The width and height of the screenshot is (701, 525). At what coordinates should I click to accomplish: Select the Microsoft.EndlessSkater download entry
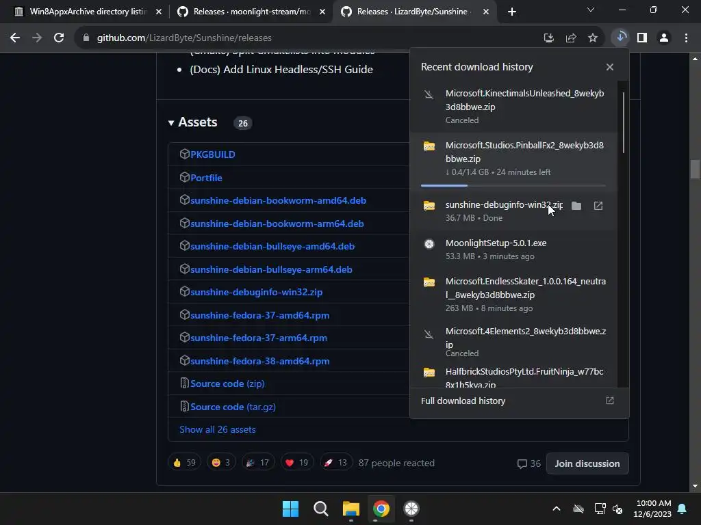point(513,295)
